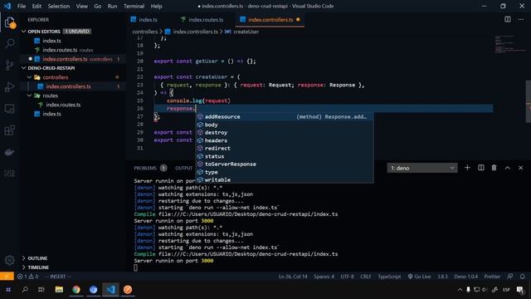Click the Ln 26, Col 14 indicator
This screenshot has width=531, height=299.
[x=293, y=277]
